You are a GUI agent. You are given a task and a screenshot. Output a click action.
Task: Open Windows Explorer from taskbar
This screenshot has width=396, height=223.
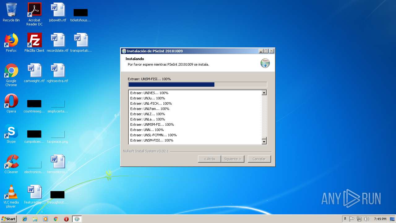coord(35,219)
